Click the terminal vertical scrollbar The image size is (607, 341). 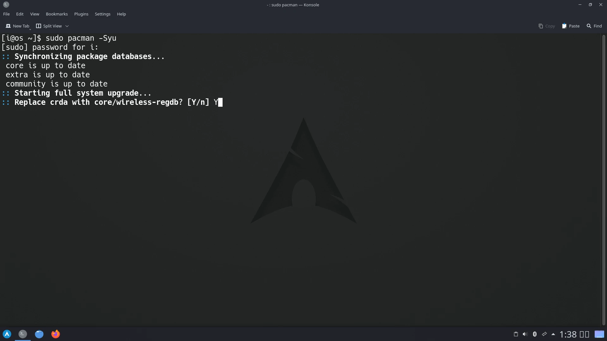(x=604, y=180)
